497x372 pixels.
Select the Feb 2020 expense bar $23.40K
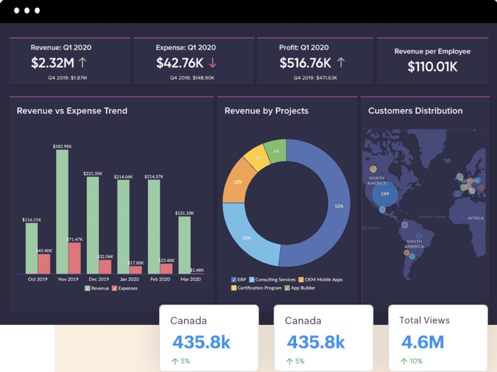(x=166, y=269)
